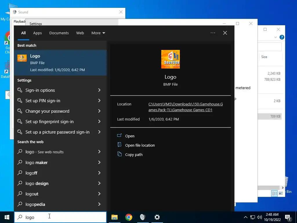This screenshot has height=223, width=297.
Task: Click the Copy path icon
Action: click(x=119, y=154)
